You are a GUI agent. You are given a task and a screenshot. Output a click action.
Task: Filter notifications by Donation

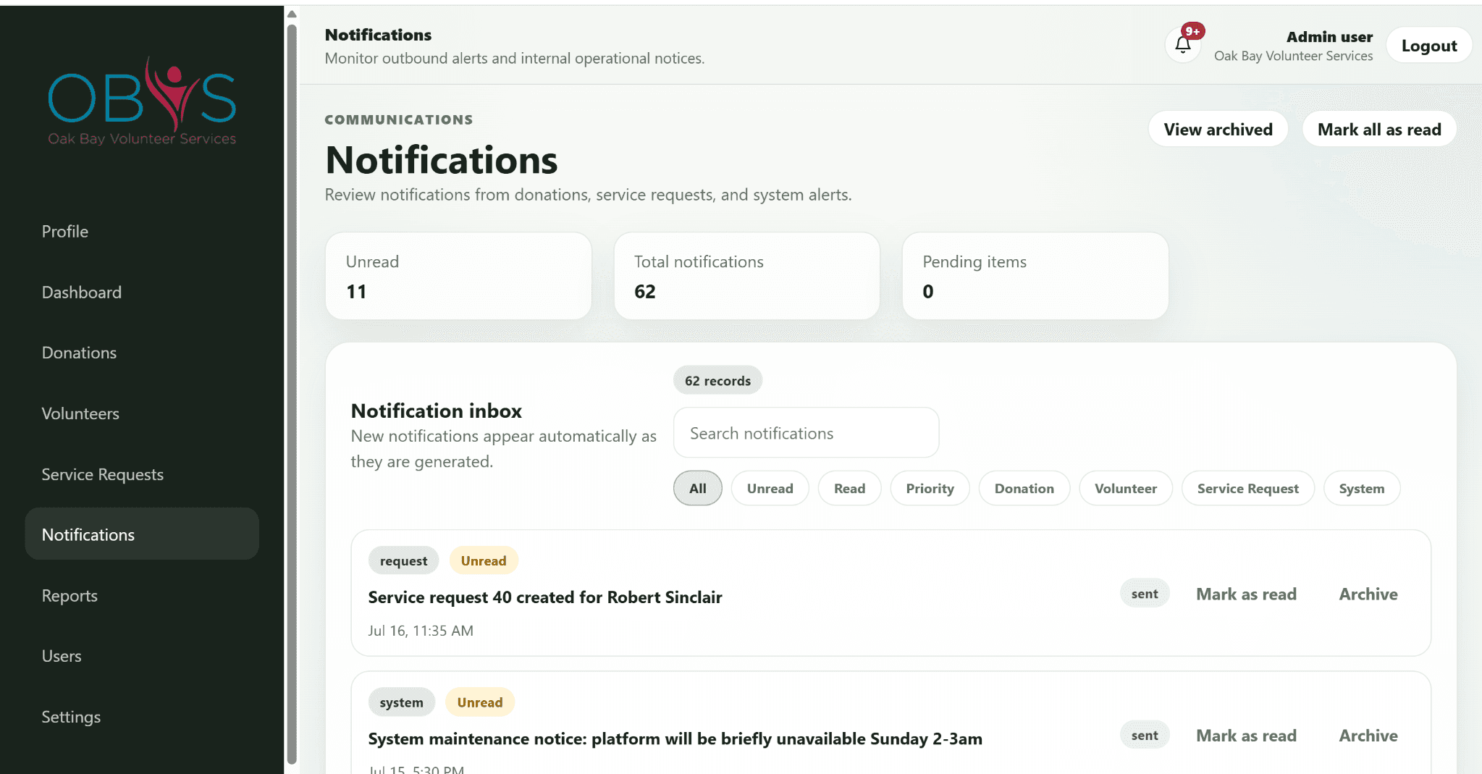click(x=1024, y=488)
